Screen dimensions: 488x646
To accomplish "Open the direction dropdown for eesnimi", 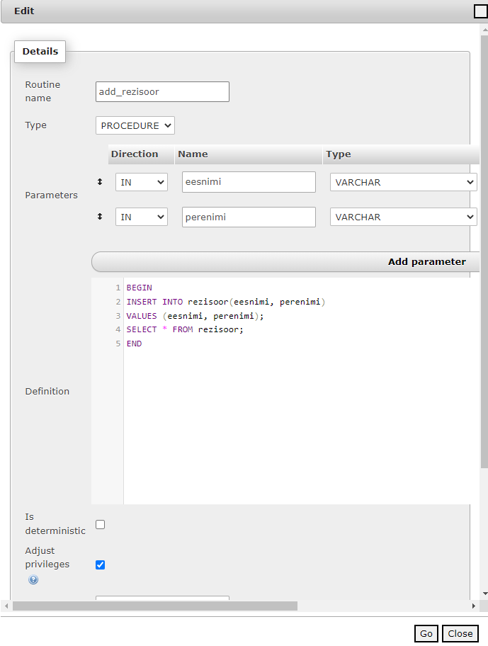I will click(142, 182).
